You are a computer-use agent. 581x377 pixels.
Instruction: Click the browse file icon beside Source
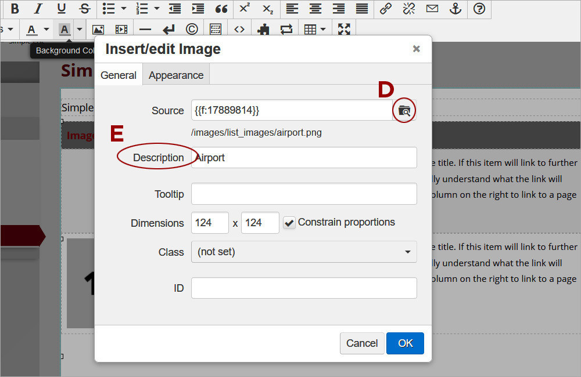click(404, 110)
